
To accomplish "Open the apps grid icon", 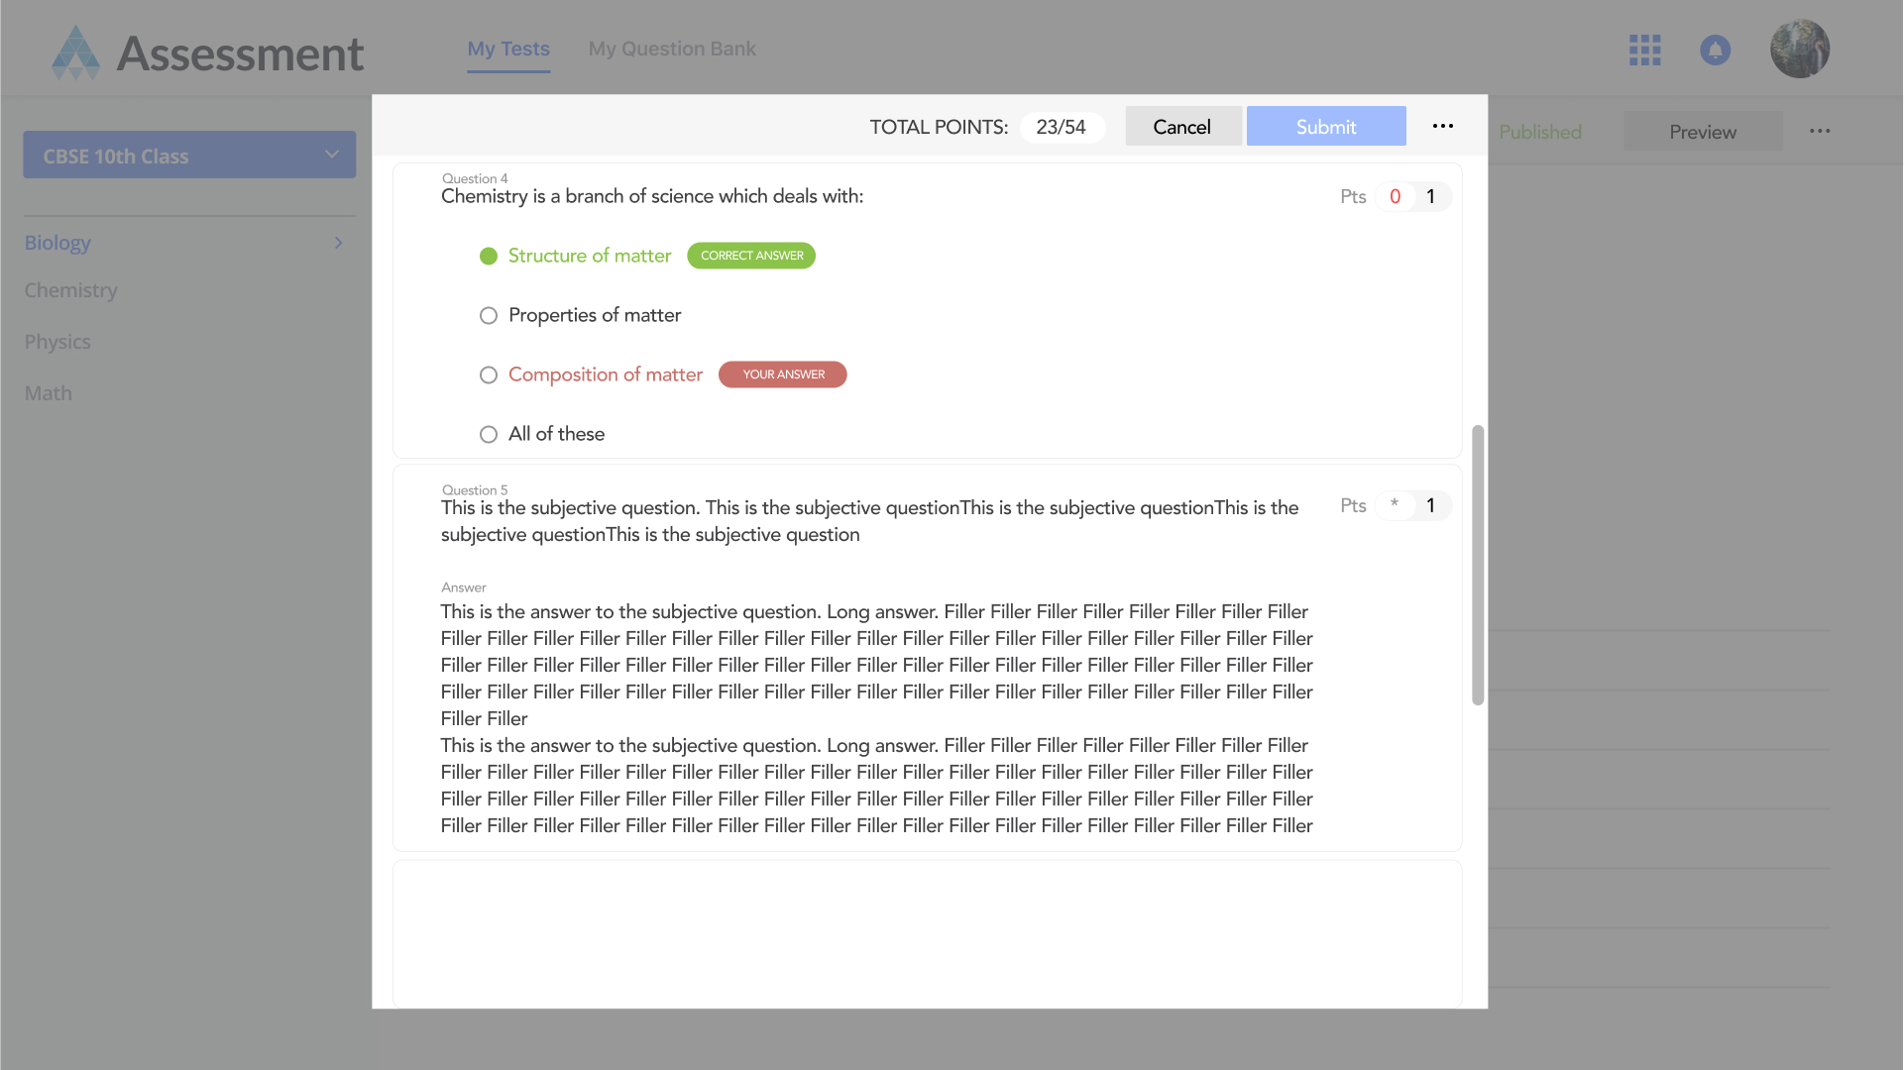I will click(1644, 50).
